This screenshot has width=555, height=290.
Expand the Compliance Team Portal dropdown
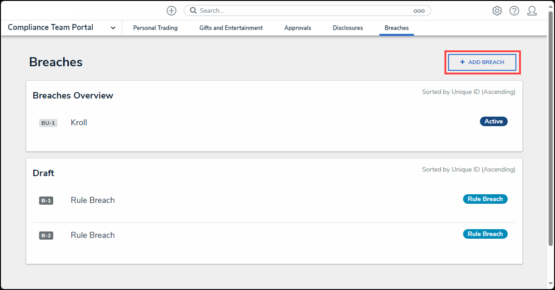113,28
